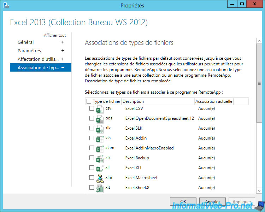This screenshot has width=265, height=212.
Task: Click the .xll file icon
Action: click(100, 169)
